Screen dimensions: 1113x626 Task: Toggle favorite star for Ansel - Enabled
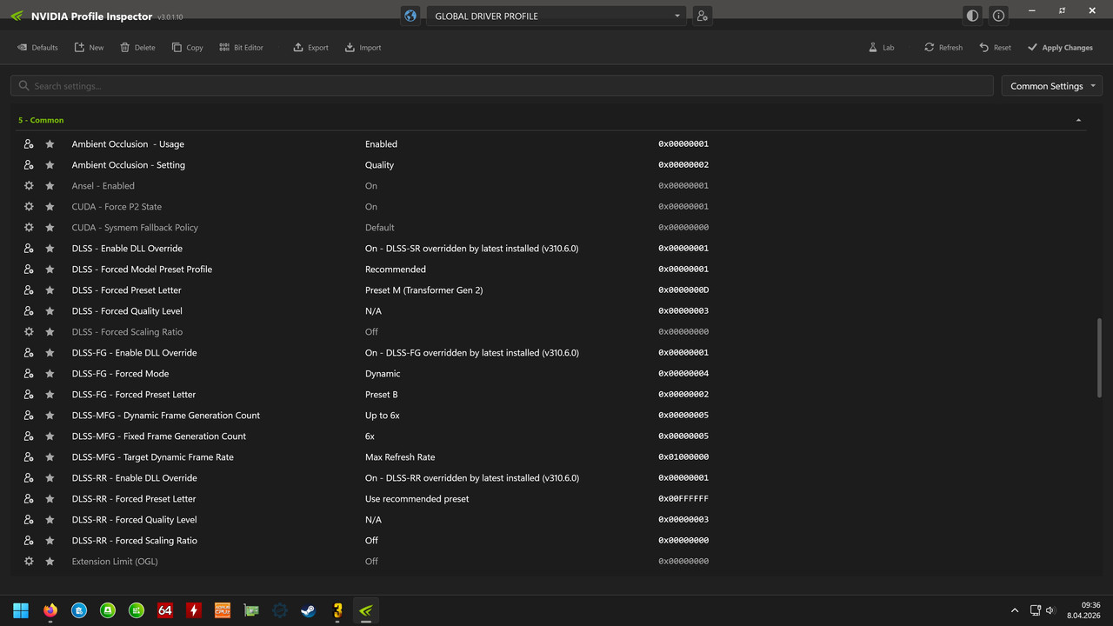[x=50, y=186]
